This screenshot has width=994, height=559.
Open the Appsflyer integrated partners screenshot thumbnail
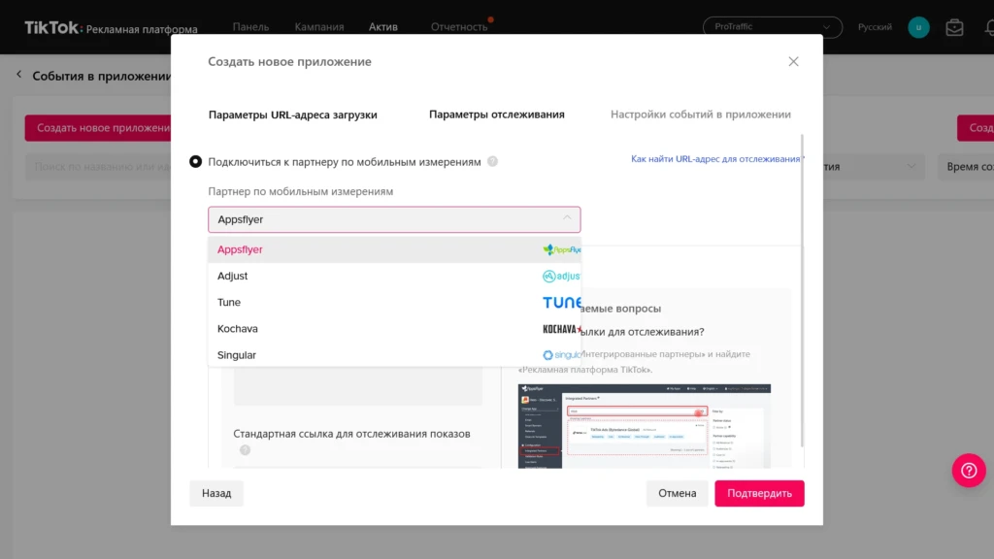point(645,426)
